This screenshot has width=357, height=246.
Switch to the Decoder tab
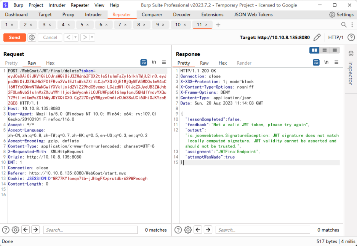point(182,14)
